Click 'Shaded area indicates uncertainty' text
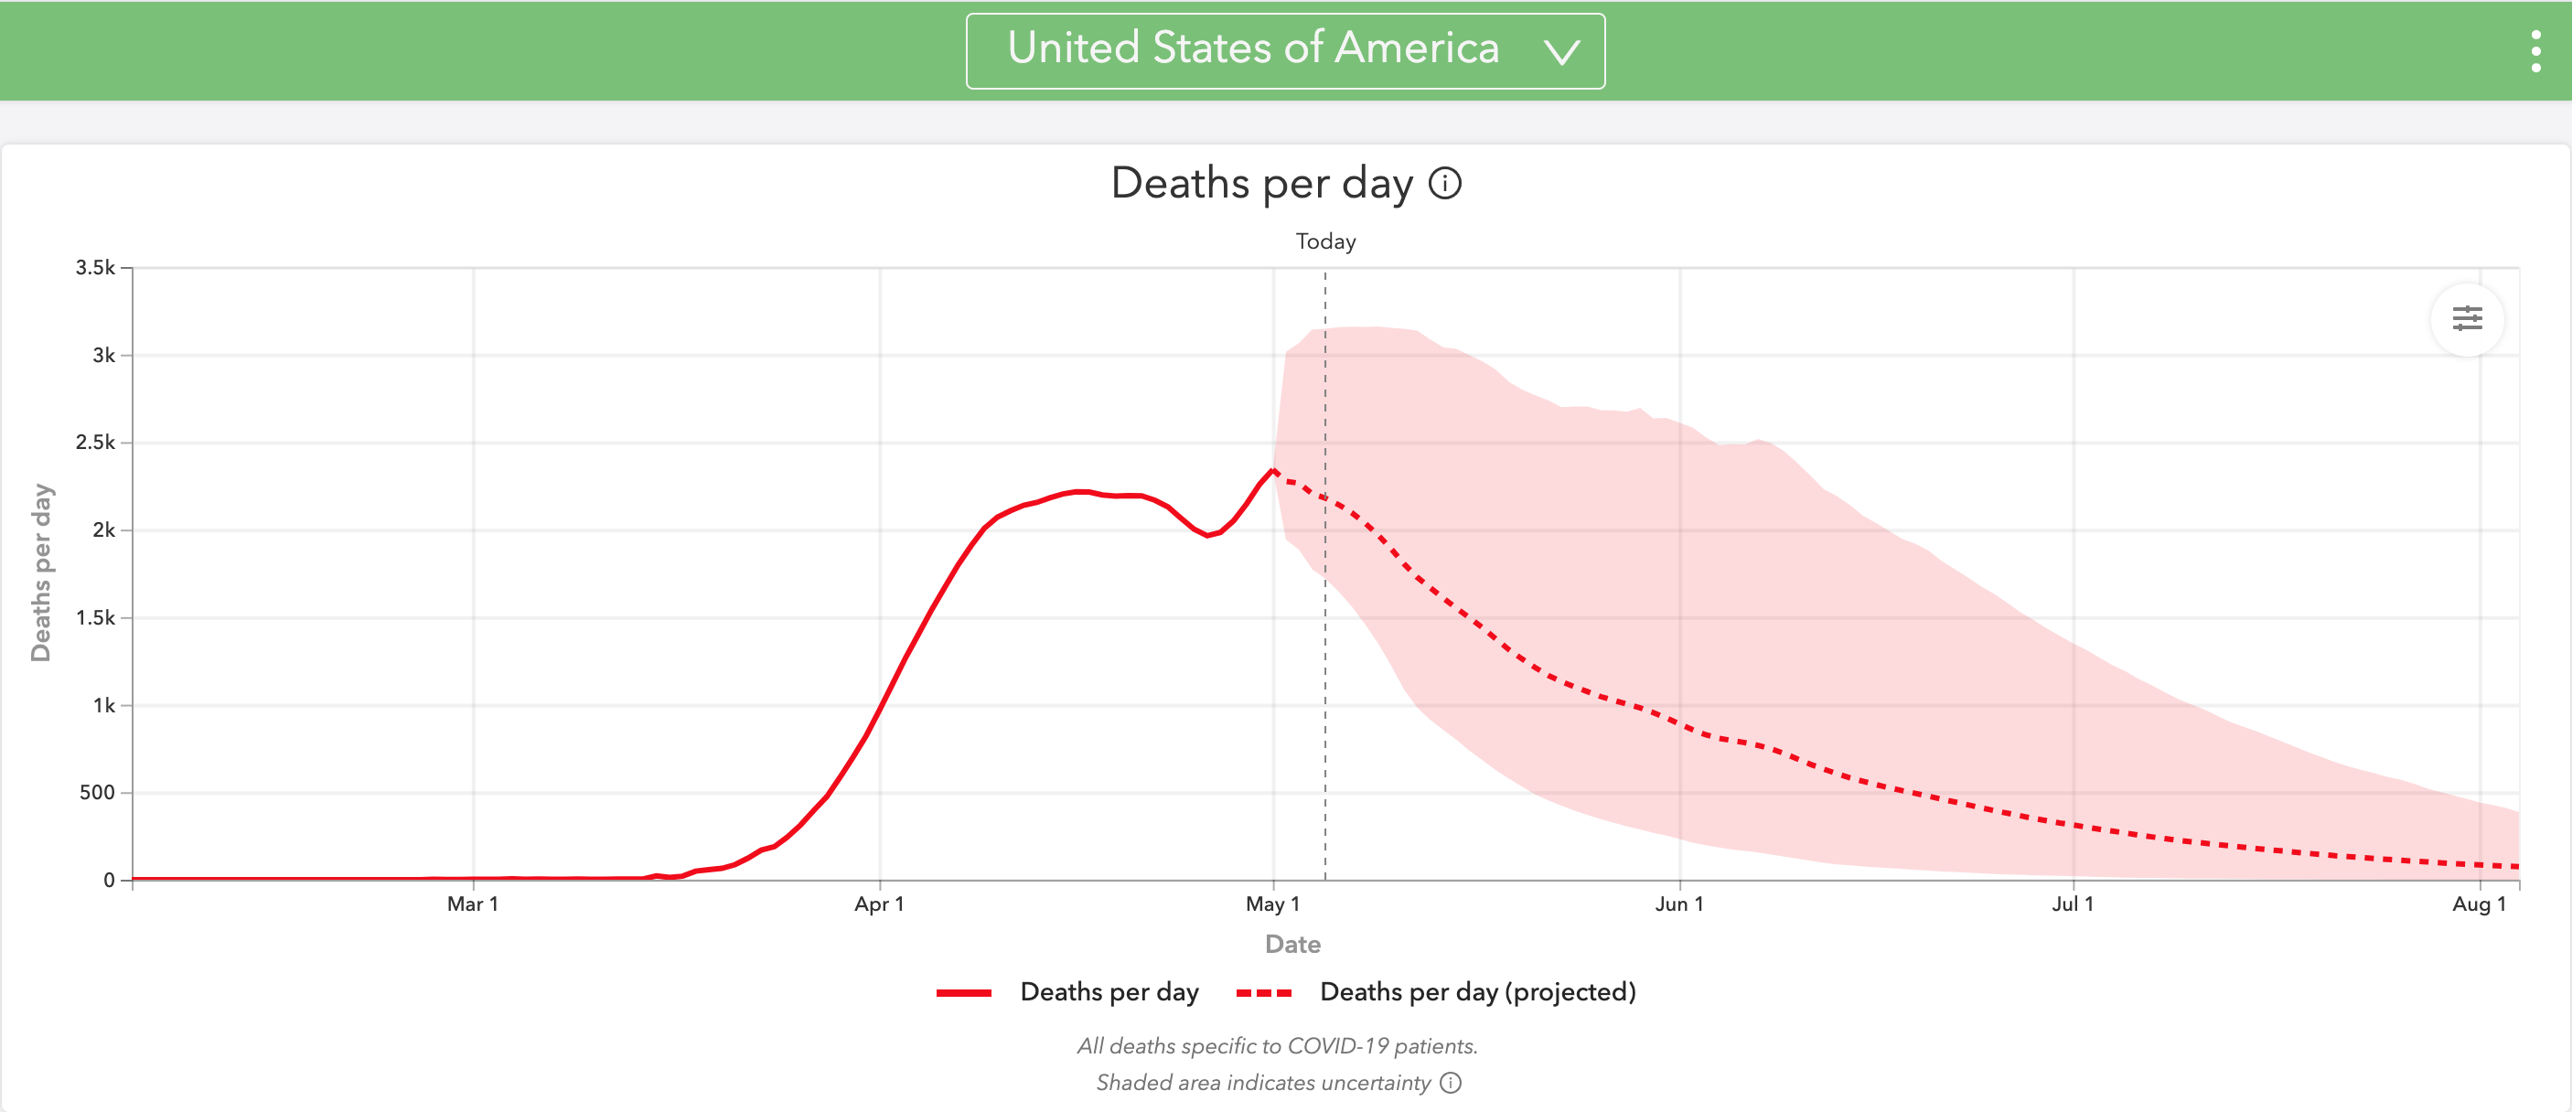 [x=1262, y=1083]
